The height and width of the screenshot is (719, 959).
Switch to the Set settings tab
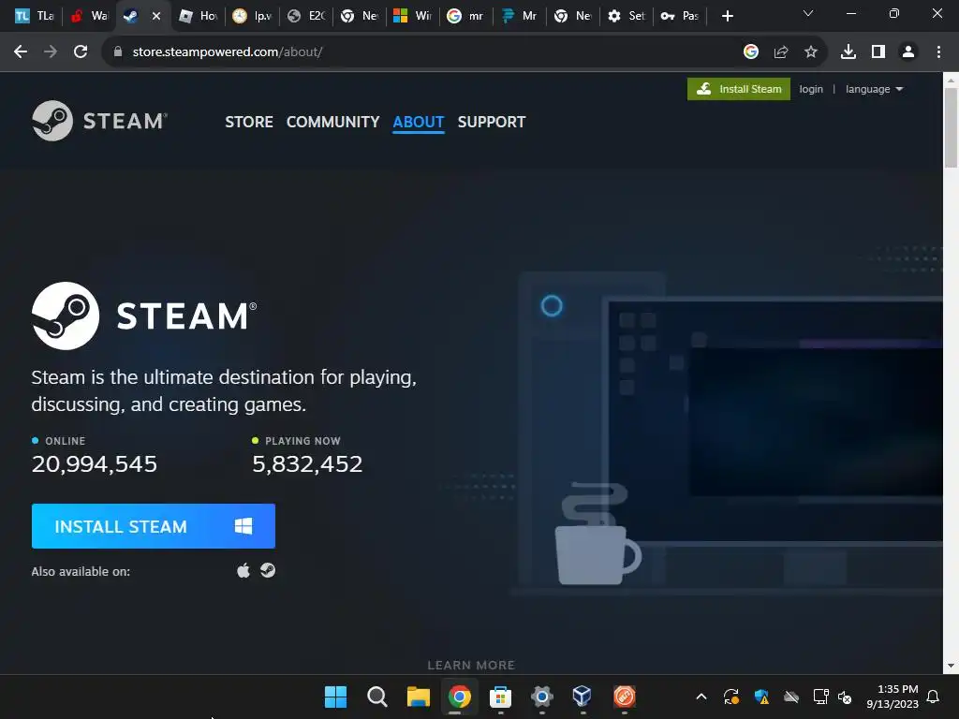click(627, 16)
